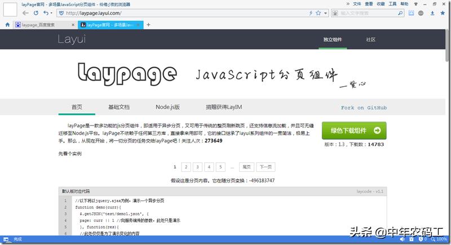Image resolution: width=451 pixels, height=245 pixels.
Task: Open the 捐赠获得LayIM tab
Action: coord(224,107)
